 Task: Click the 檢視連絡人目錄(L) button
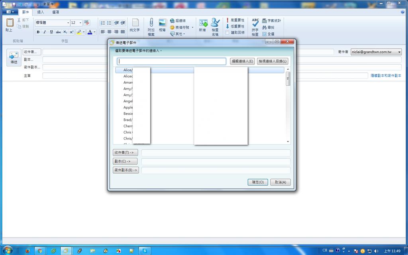point(273,61)
